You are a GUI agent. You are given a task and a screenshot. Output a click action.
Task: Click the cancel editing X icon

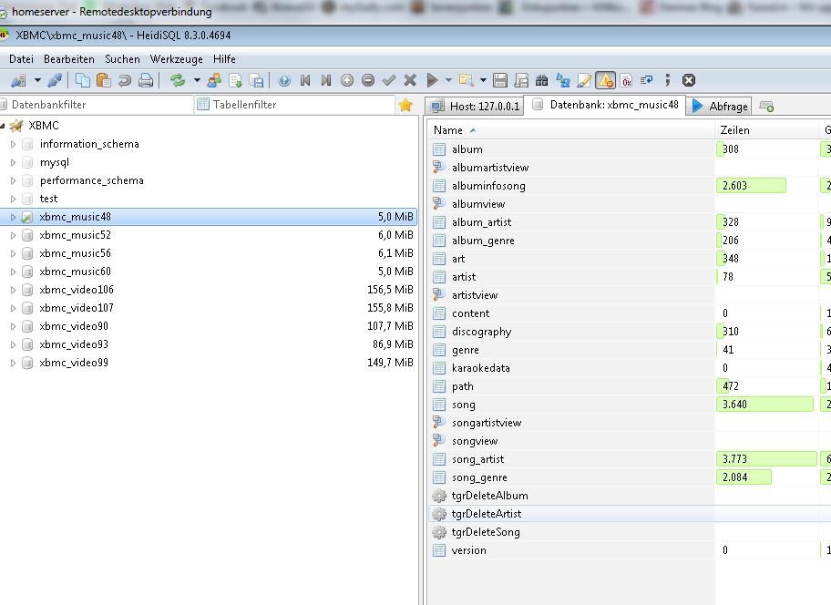(410, 80)
